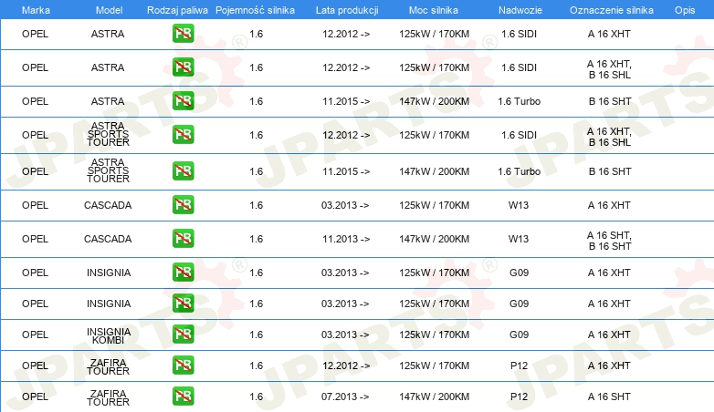Screen dimensions: 714x412
Task: Click fuel icon in ASTRA SPORTS TOURER 200KM row
Action: tap(183, 171)
